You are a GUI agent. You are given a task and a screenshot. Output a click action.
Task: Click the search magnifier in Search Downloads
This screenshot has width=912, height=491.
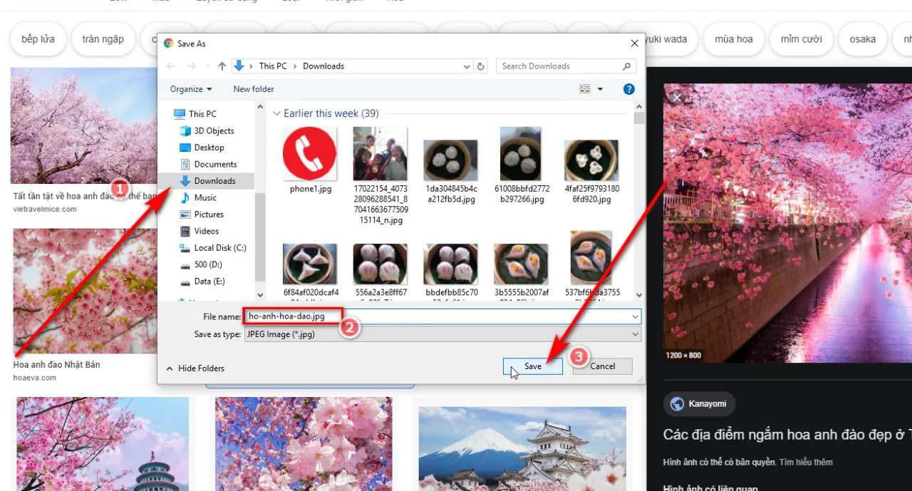(627, 66)
